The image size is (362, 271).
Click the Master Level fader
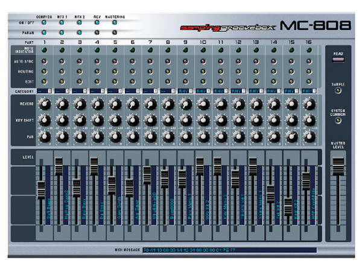338,166
